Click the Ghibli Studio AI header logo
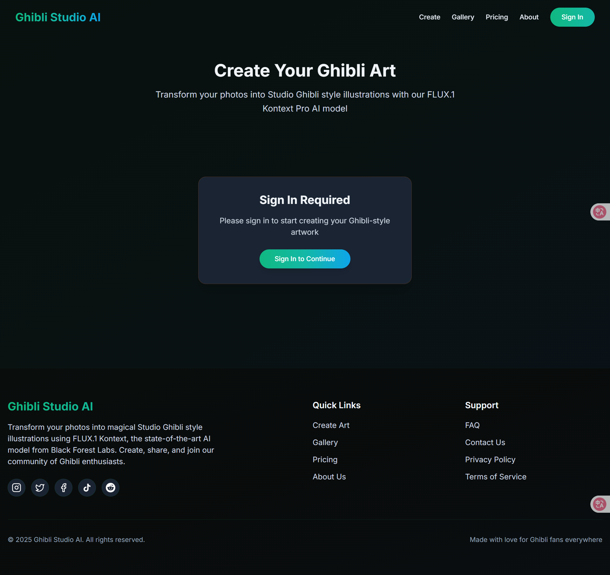The width and height of the screenshot is (610, 575). point(58,17)
